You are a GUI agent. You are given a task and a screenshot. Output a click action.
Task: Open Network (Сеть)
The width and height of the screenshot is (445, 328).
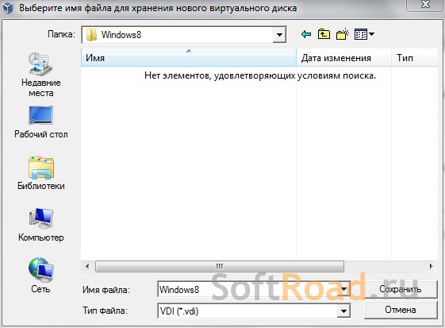coord(41,276)
